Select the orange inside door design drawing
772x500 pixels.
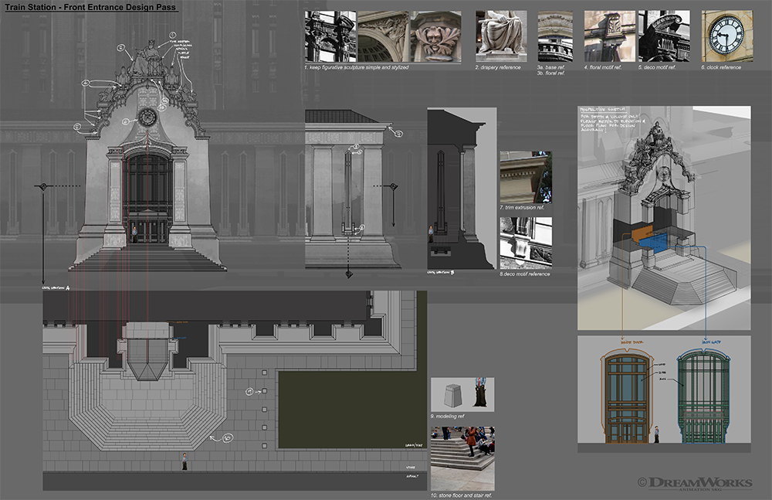626,397
